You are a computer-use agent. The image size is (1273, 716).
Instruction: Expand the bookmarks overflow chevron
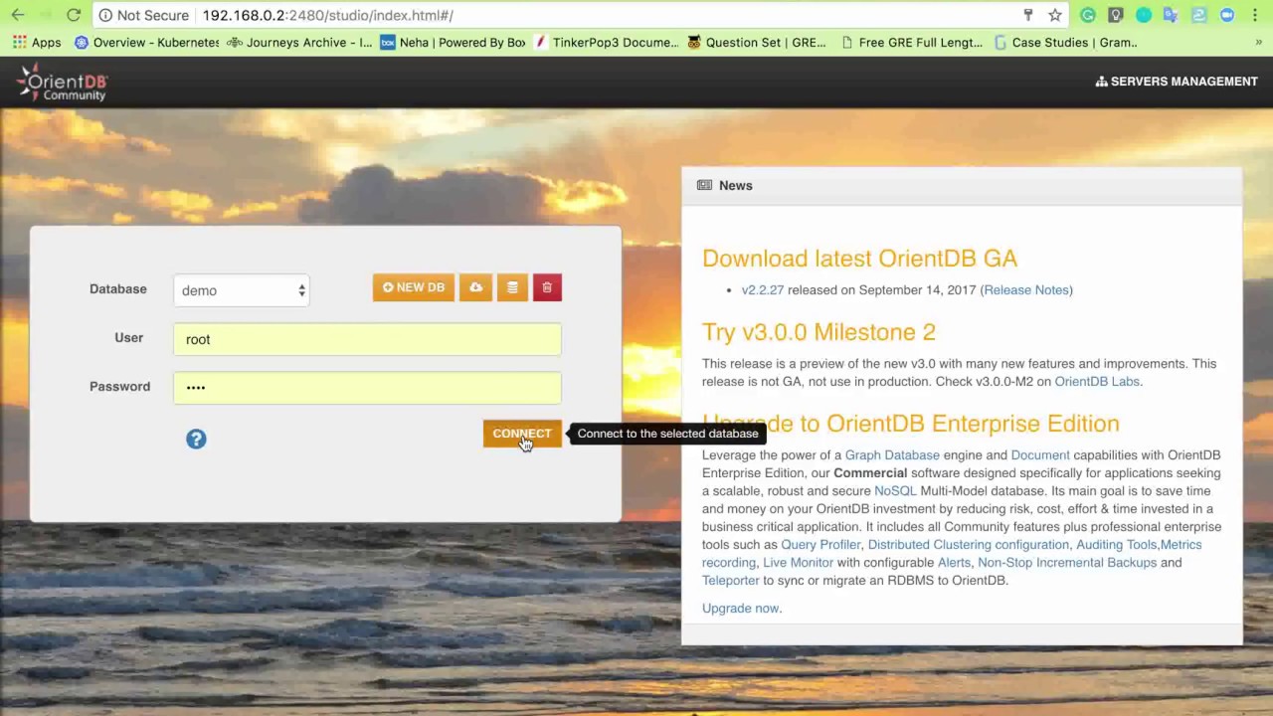click(1258, 43)
